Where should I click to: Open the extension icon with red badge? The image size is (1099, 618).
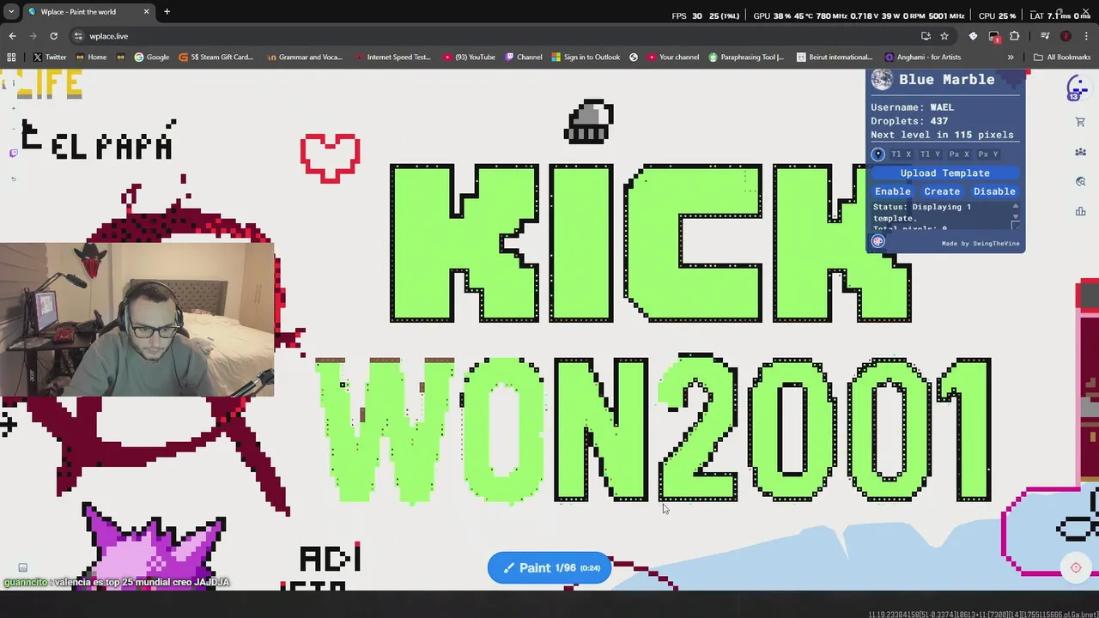(x=993, y=36)
